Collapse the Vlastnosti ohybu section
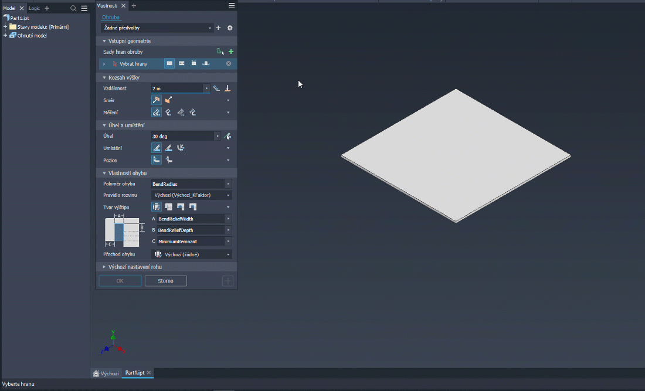This screenshot has height=391, width=645. [104, 173]
